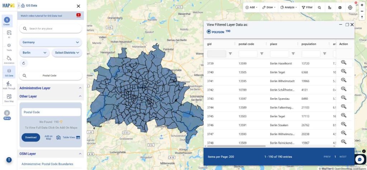Click the Postal Code layer name field
The height and width of the screenshot is (170, 367).
[51, 112]
